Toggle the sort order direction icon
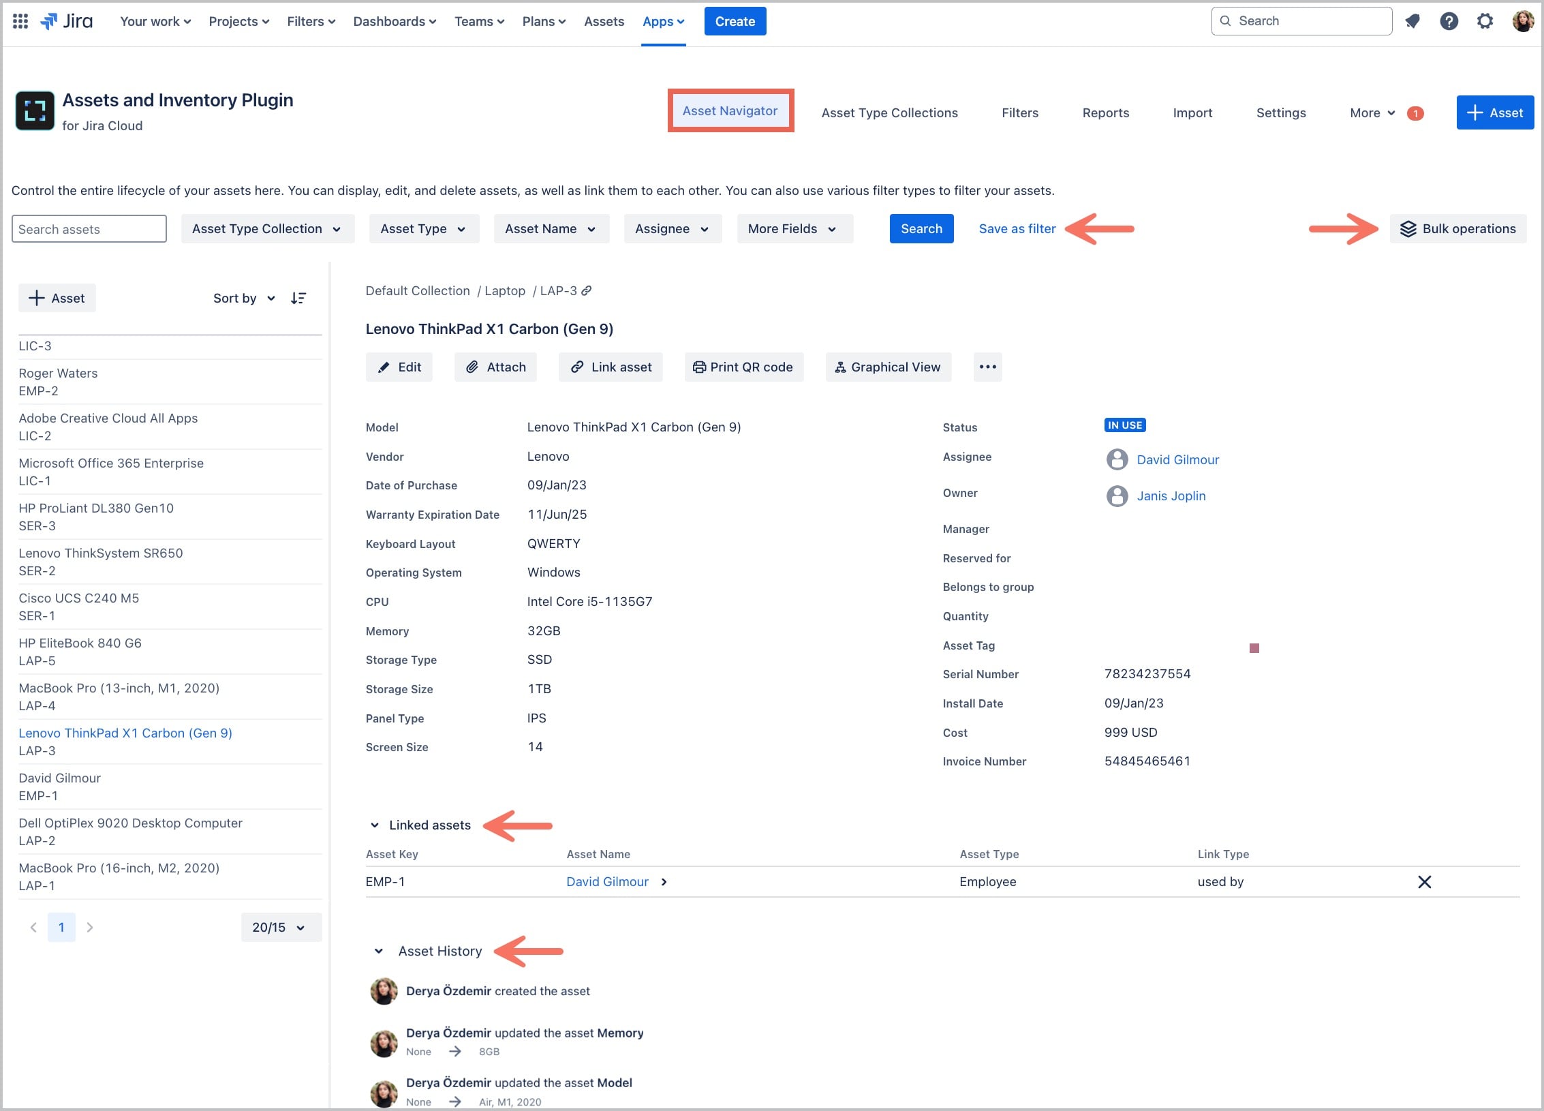The width and height of the screenshot is (1544, 1111). click(298, 298)
